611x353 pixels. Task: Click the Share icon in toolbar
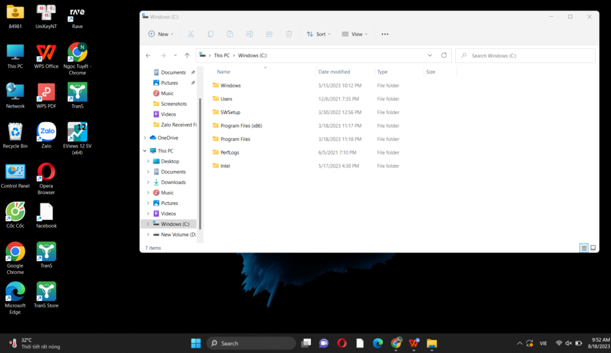(269, 35)
